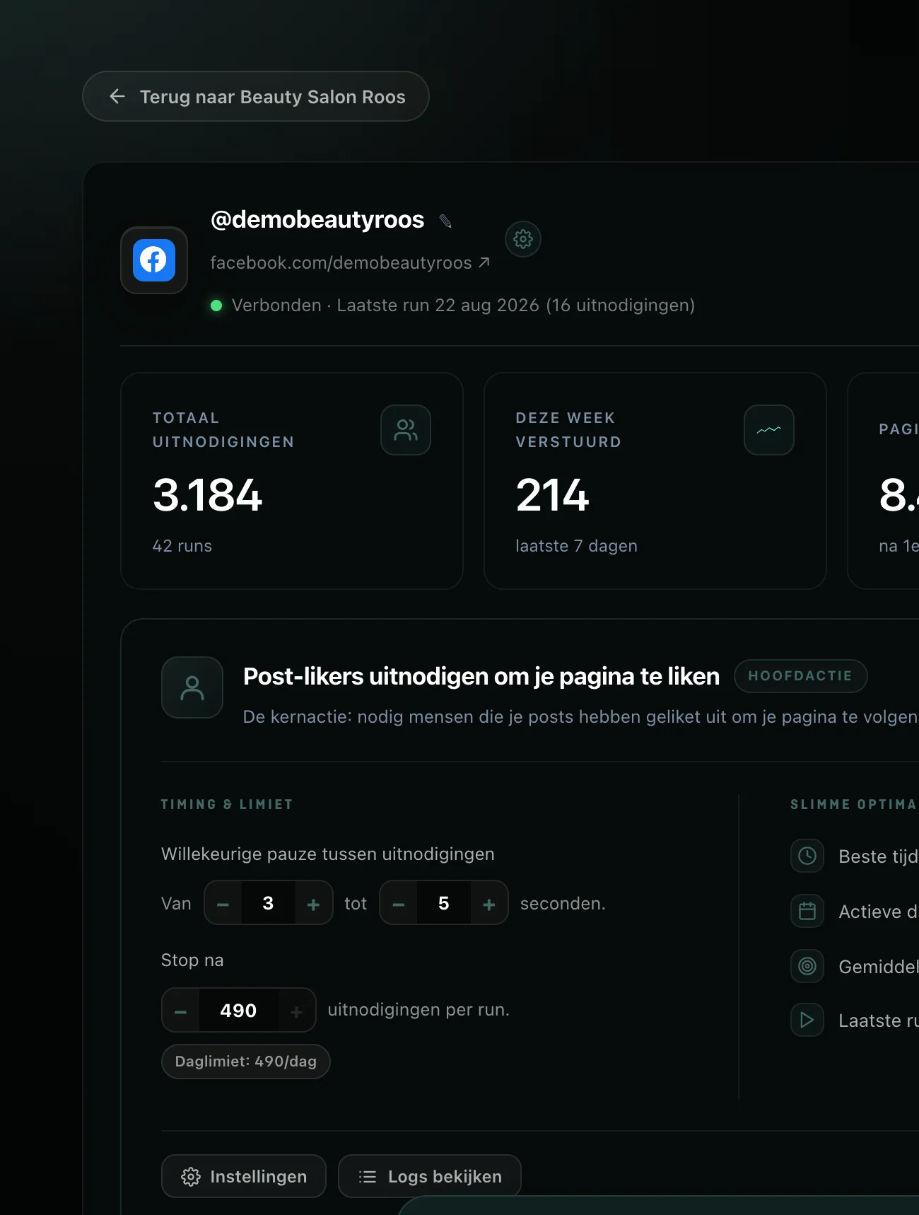Open the facebook.com/demobeautyroos link
Screen dimensions: 919x1215
pos(350,262)
